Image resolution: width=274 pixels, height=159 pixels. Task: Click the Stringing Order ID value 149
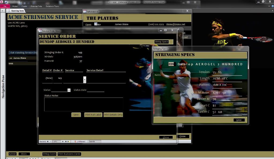click(80, 52)
